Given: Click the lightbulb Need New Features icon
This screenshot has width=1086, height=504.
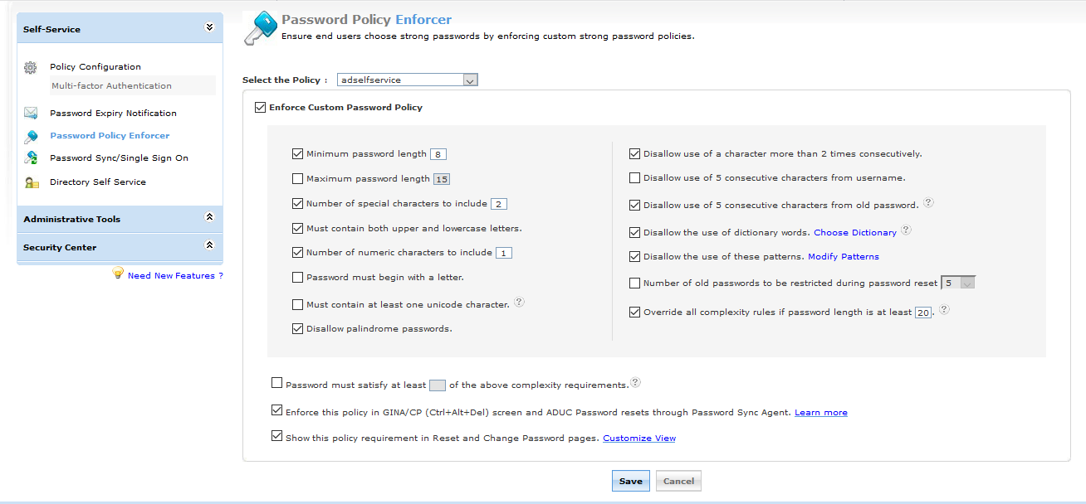Looking at the screenshot, I should [118, 273].
